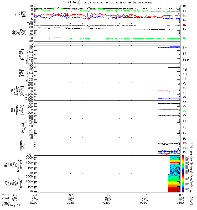Select the blue "Pi" pressure legend

(x=184, y=152)
